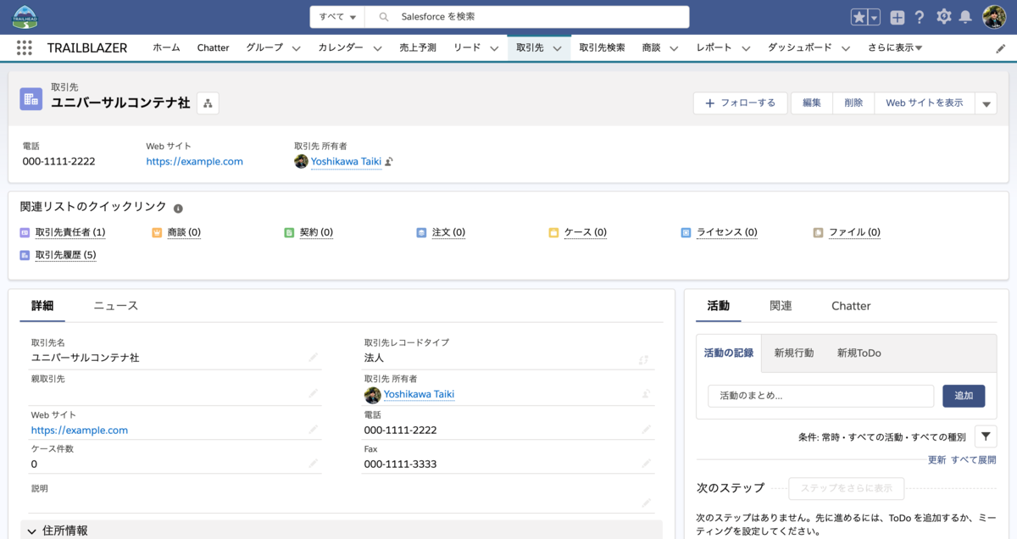The height and width of the screenshot is (539, 1017).
Task: Click the 編集 button
Action: coord(812,103)
